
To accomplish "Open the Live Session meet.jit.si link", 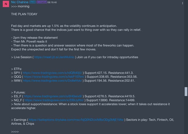I will click(x=54, y=57).
